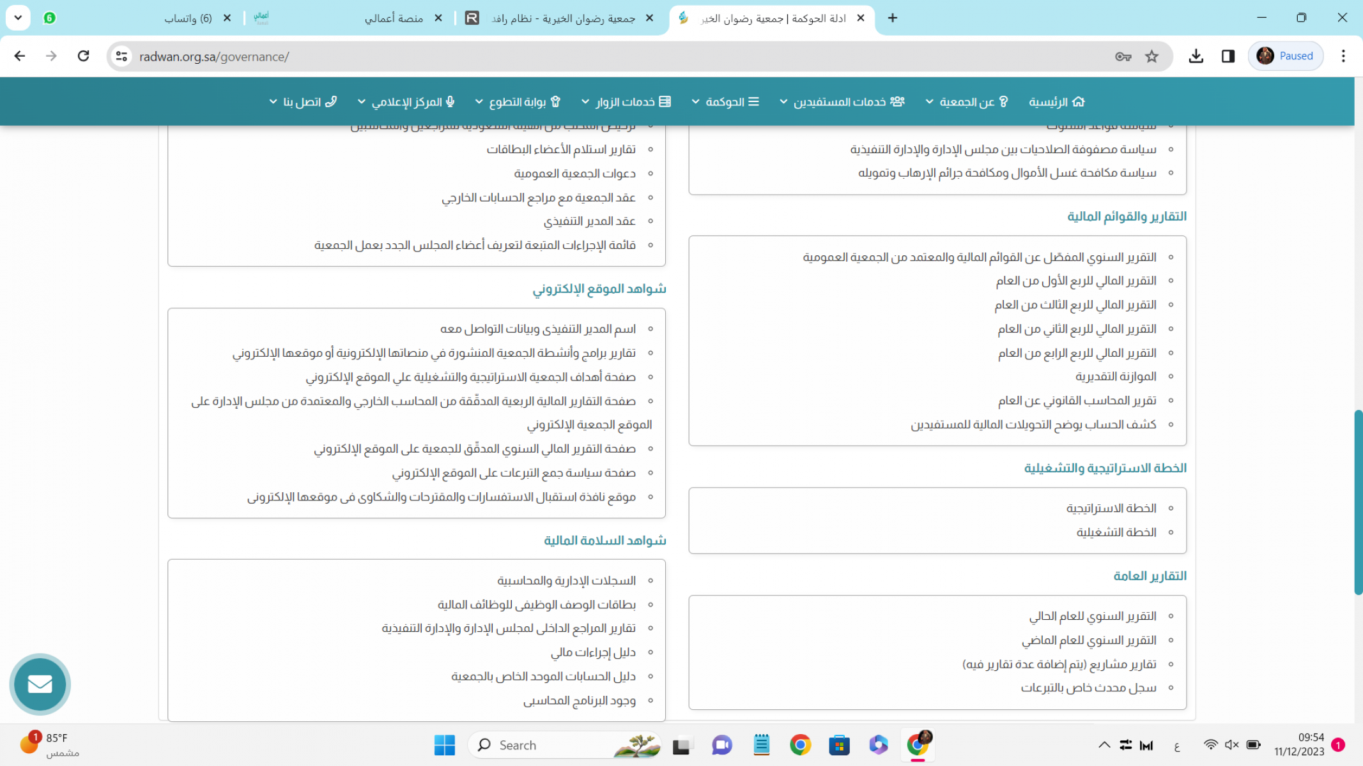
Task: Open التقرير المالي للربع الأول من العام
Action: pyautogui.click(x=1075, y=281)
